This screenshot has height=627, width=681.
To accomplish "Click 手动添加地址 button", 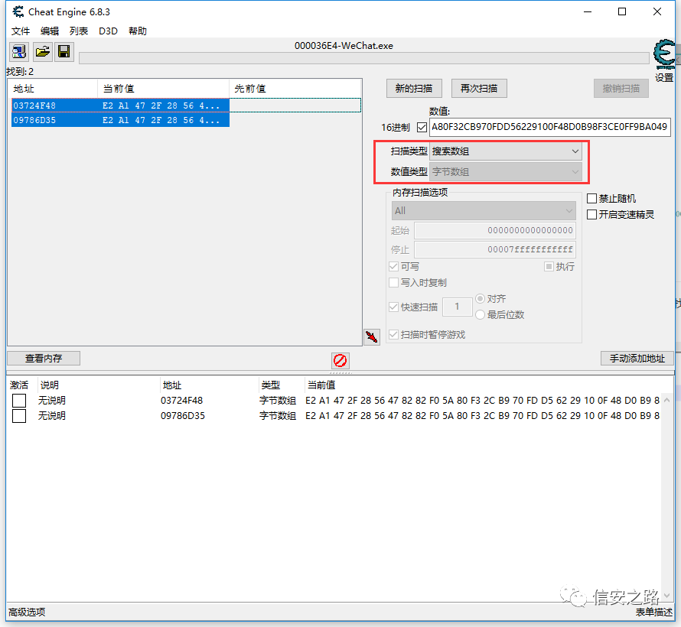I will coord(637,359).
